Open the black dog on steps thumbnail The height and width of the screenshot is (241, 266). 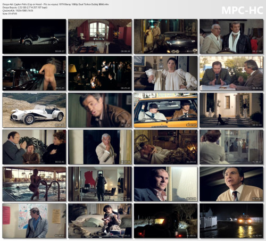(x=231, y=110)
